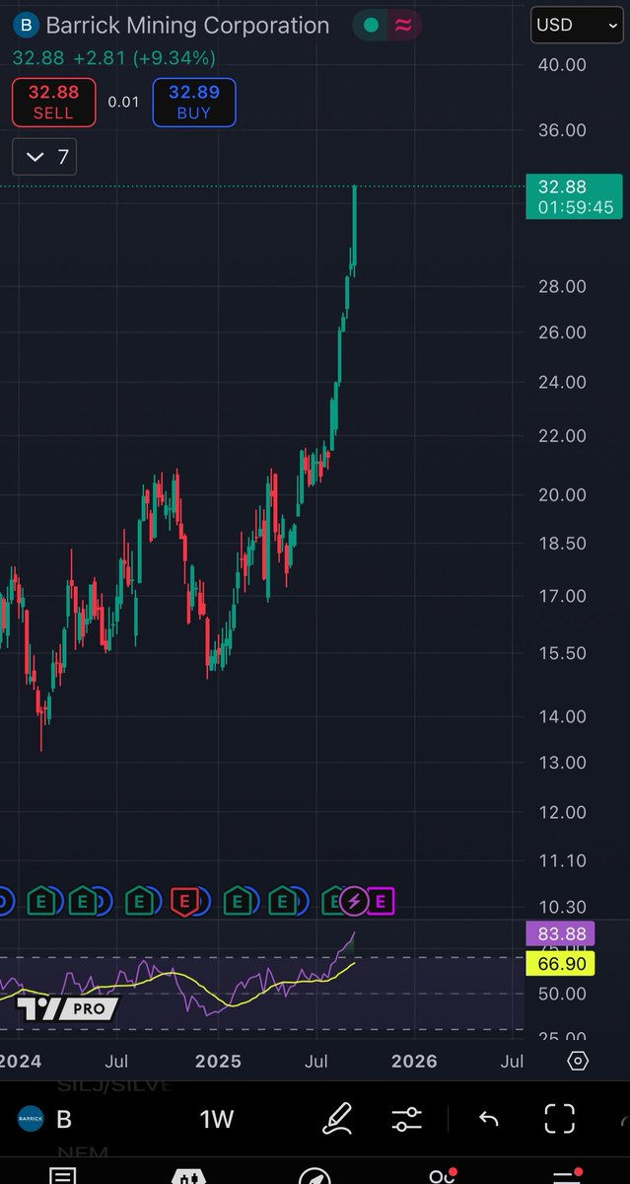Change the 1W chart interval
Screen dimensions: 630x1184
point(216,1119)
